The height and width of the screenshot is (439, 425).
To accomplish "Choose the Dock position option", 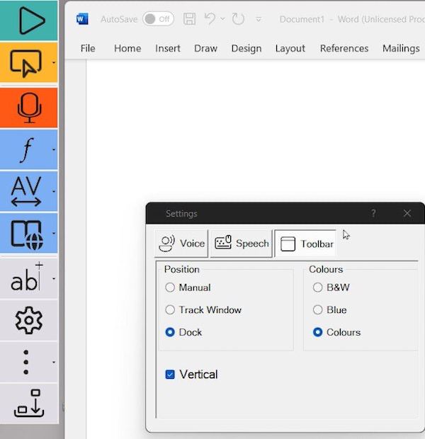I will click(x=170, y=332).
